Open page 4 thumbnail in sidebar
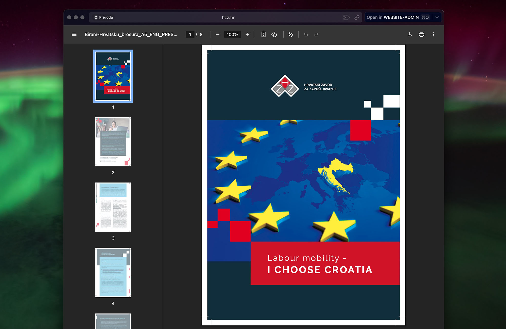This screenshot has width=506, height=329. [113, 273]
